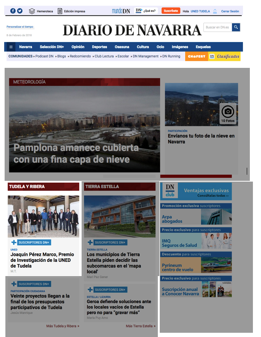Click the magnifier search button

click(x=236, y=27)
